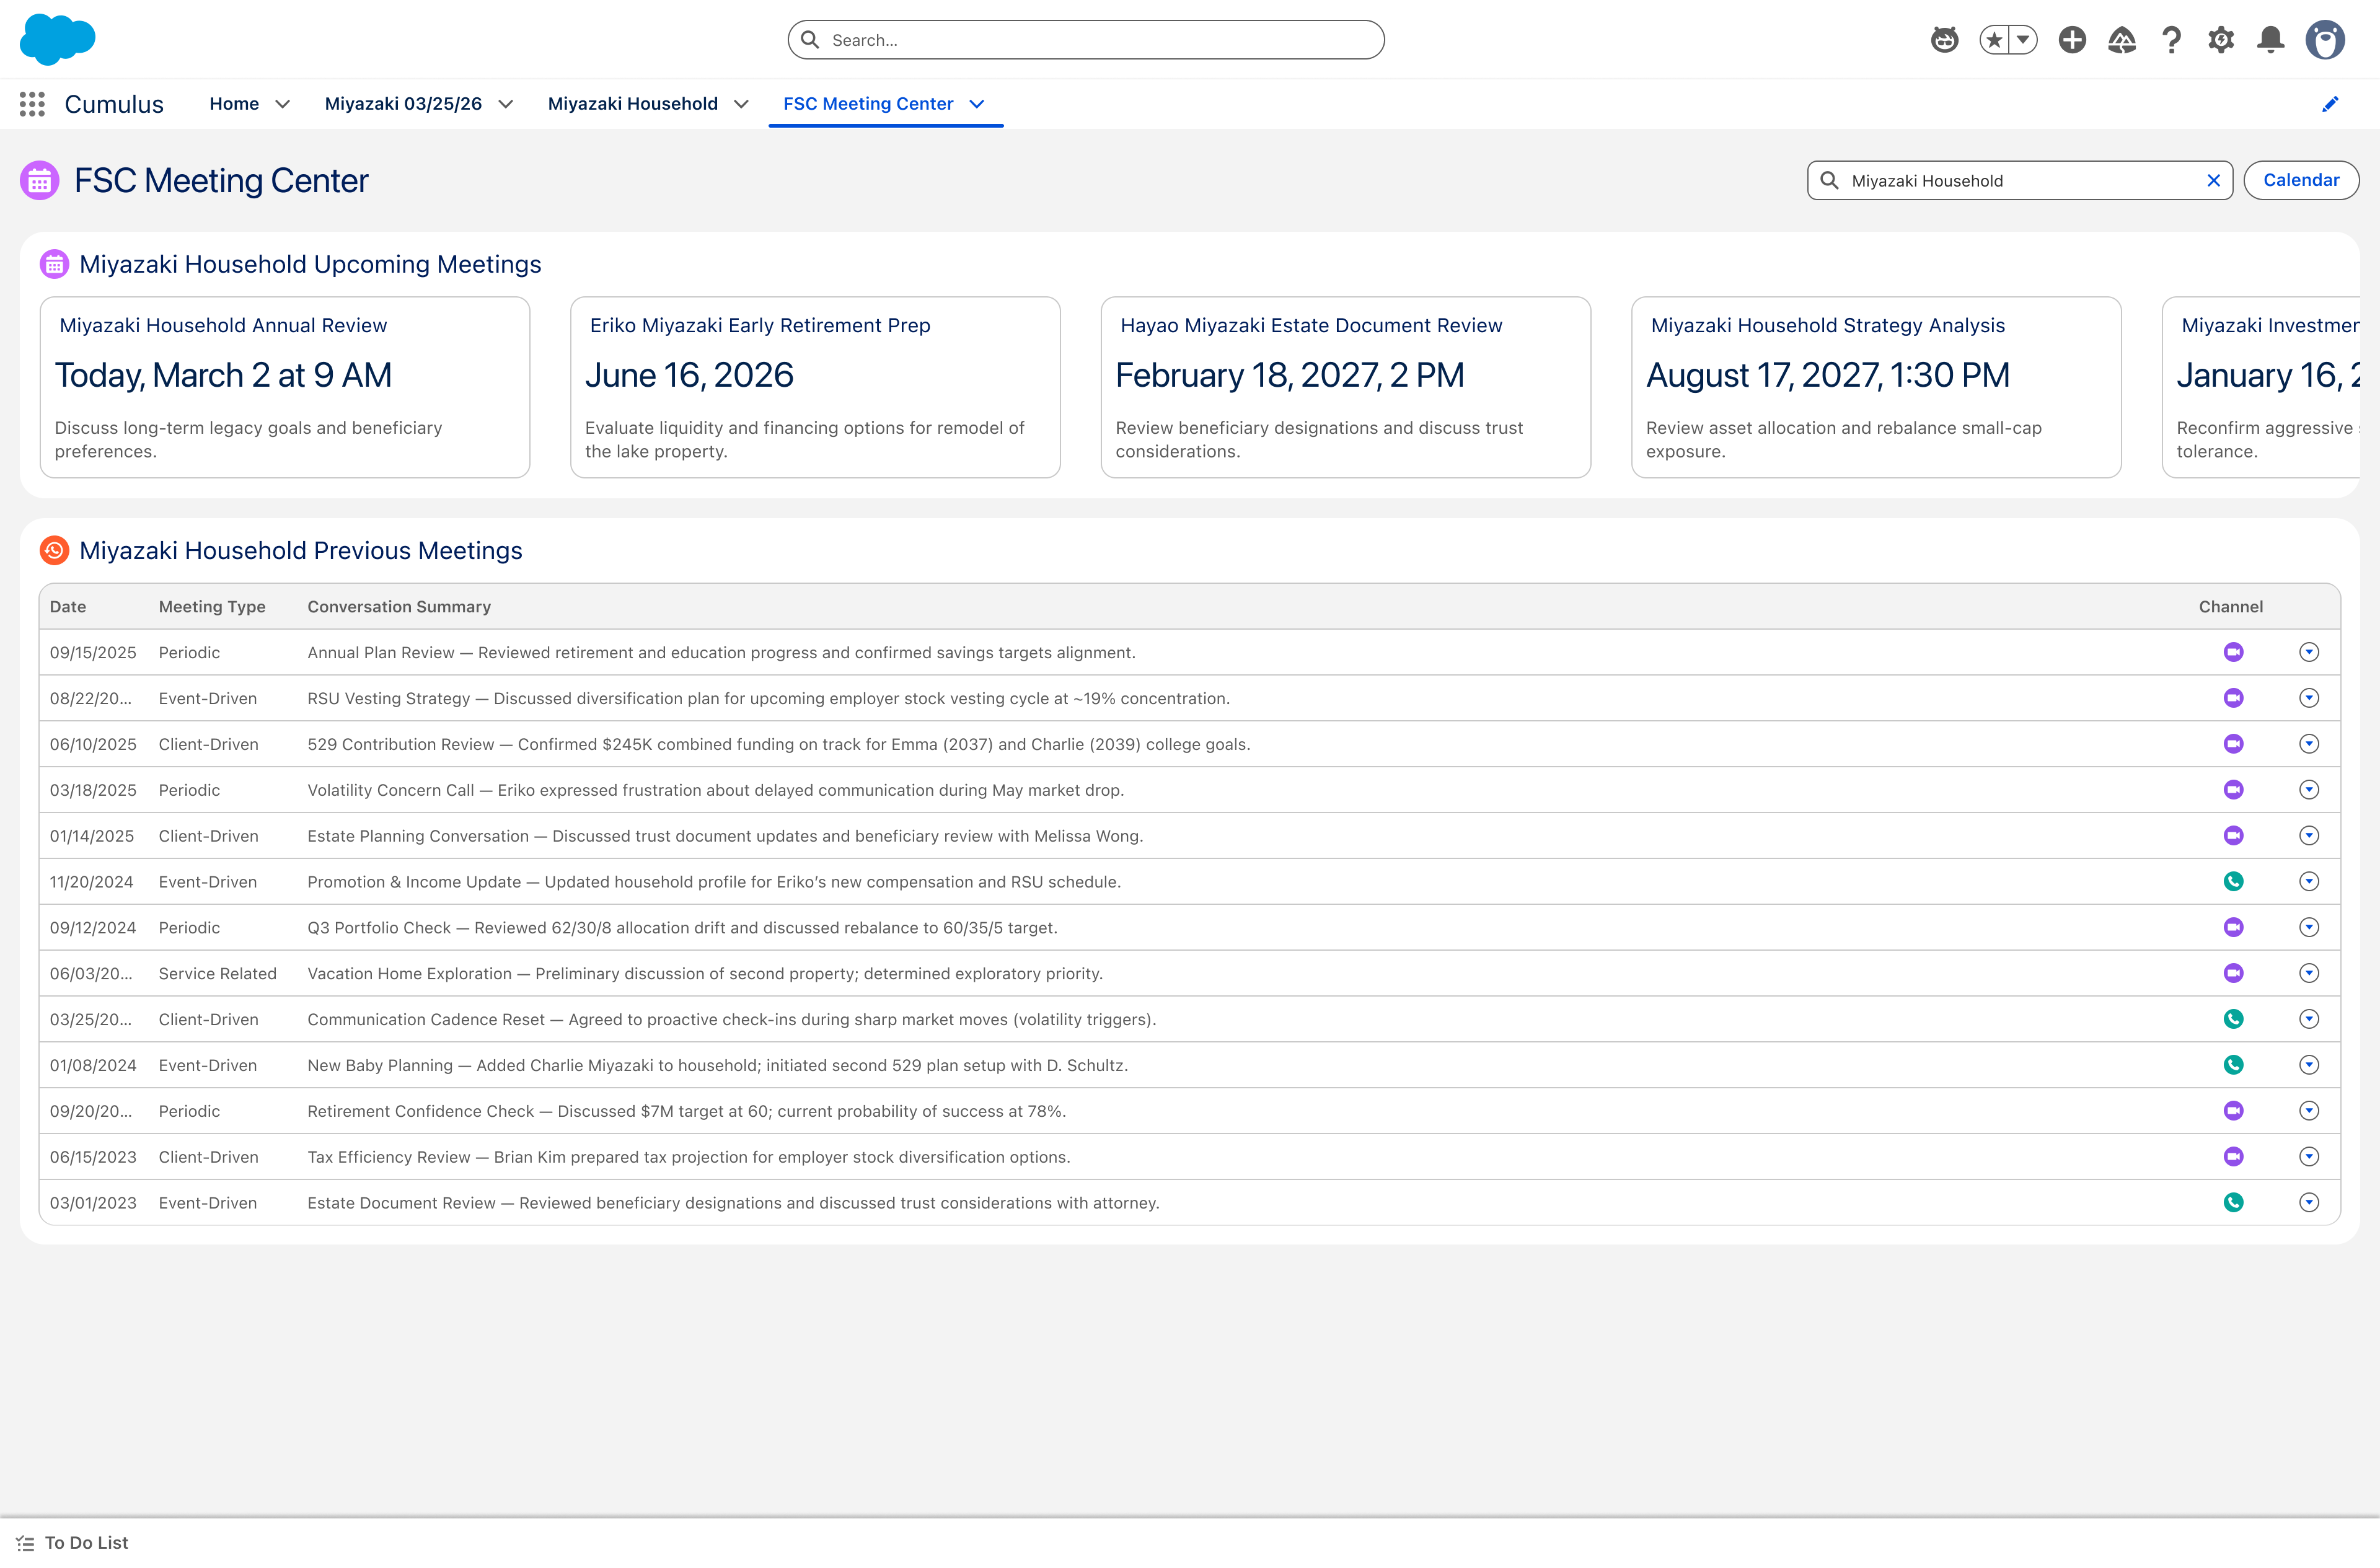This screenshot has width=2380, height=1568.
Task: Open the App Launcher grid icon
Action: (x=32, y=104)
